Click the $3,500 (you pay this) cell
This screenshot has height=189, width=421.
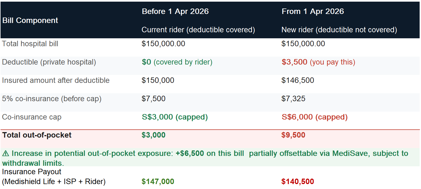click(x=318, y=62)
